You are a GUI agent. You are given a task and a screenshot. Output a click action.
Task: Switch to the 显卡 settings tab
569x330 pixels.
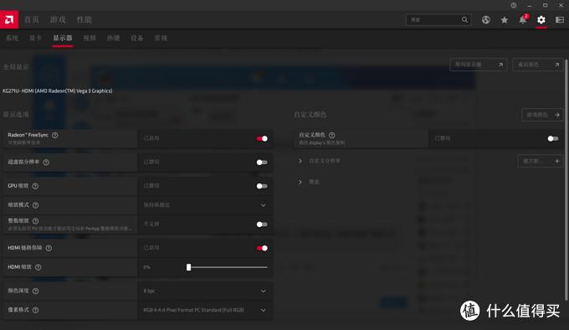pyautogui.click(x=35, y=38)
